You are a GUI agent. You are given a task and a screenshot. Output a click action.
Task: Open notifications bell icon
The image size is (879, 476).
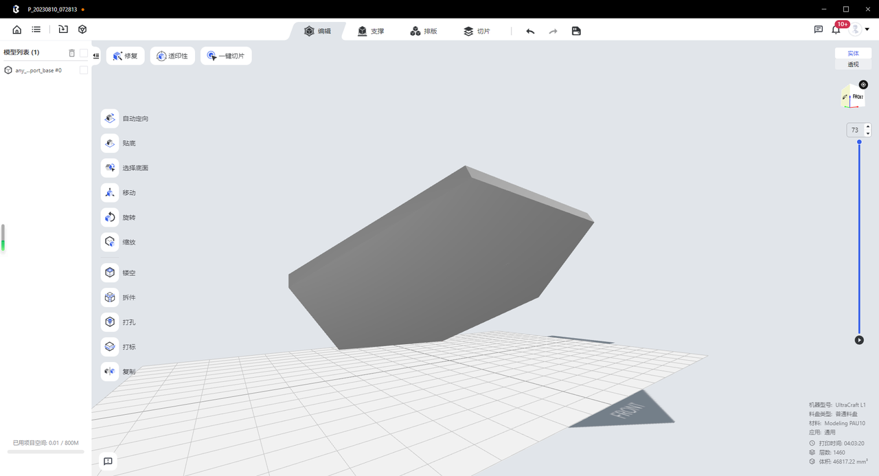[836, 30]
